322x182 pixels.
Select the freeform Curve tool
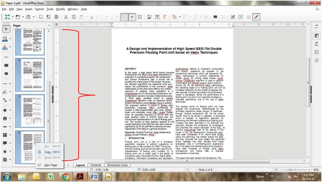5,92
